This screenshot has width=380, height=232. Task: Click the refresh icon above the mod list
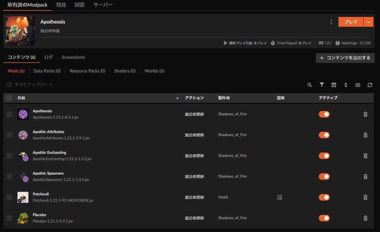(x=370, y=85)
